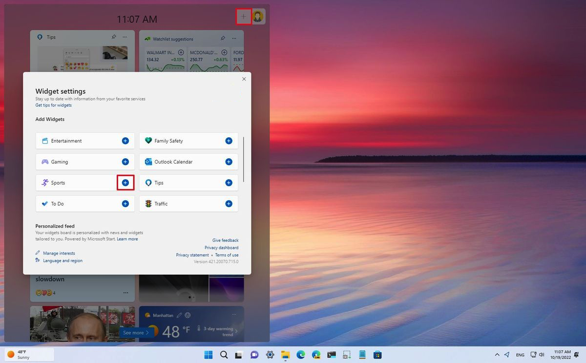This screenshot has height=363, width=586.
Task: Click the Give feedback link
Action: [x=225, y=240]
